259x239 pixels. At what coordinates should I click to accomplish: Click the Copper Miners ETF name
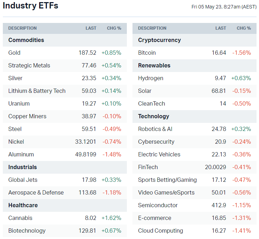pyautogui.click(x=27, y=116)
